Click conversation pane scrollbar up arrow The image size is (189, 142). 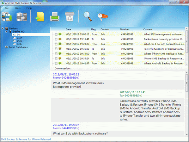coord(187,72)
